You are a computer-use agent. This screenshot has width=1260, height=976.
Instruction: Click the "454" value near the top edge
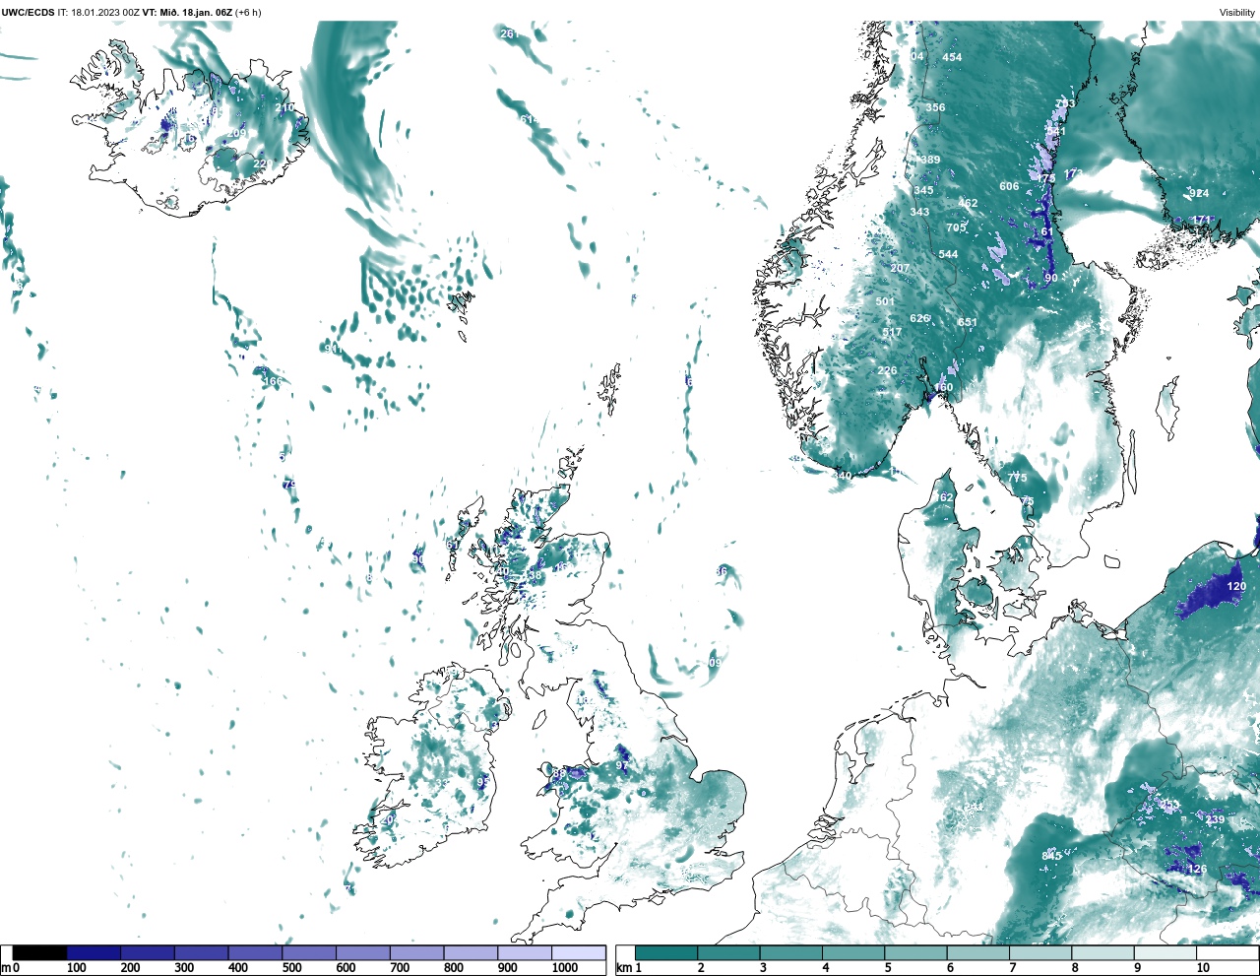coord(952,57)
